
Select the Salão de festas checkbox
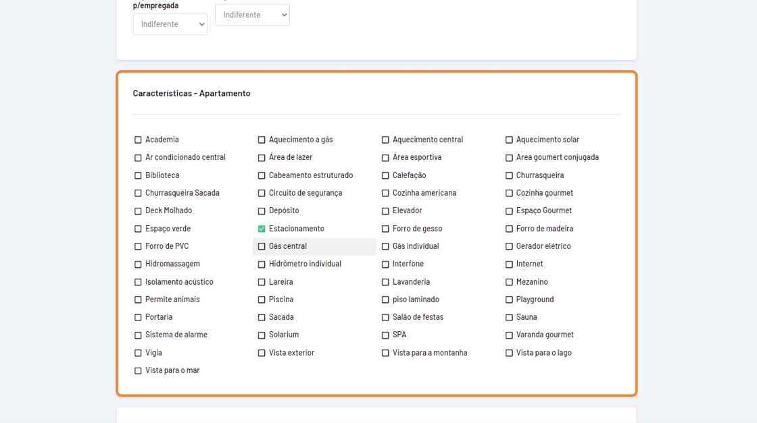385,317
